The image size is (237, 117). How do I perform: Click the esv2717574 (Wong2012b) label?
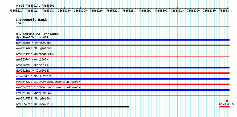(34, 98)
